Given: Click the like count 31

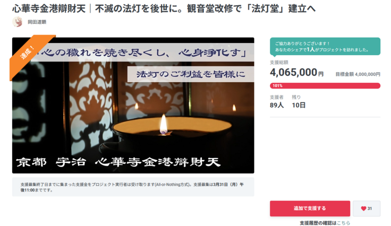Looking at the screenshot, I should [x=370, y=208].
